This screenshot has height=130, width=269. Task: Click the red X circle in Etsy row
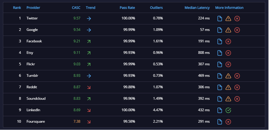click(228, 53)
